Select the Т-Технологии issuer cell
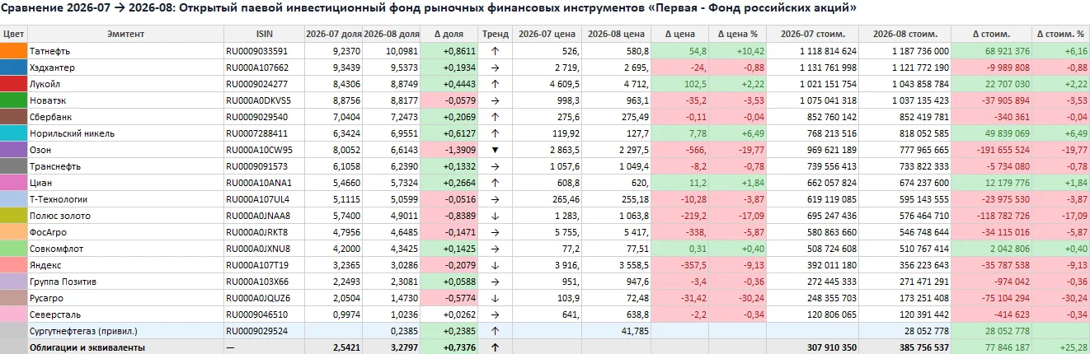Image resolution: width=1090 pixels, height=354 pixels. [x=125, y=198]
